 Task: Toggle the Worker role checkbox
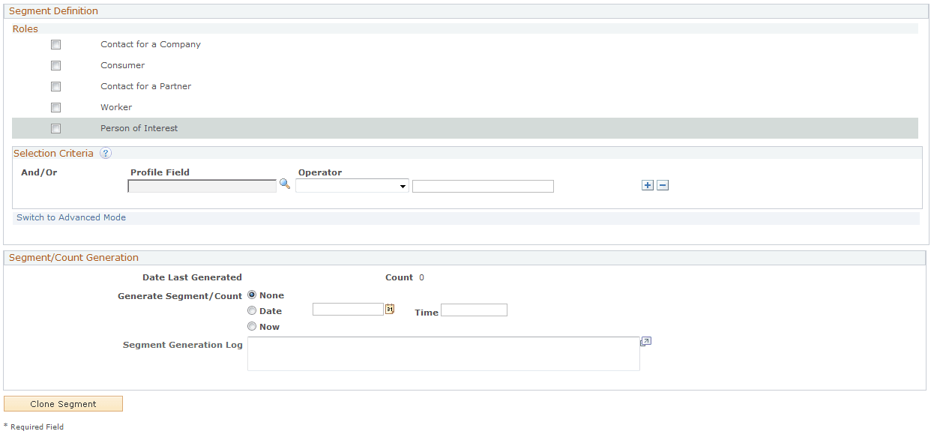[x=55, y=107]
